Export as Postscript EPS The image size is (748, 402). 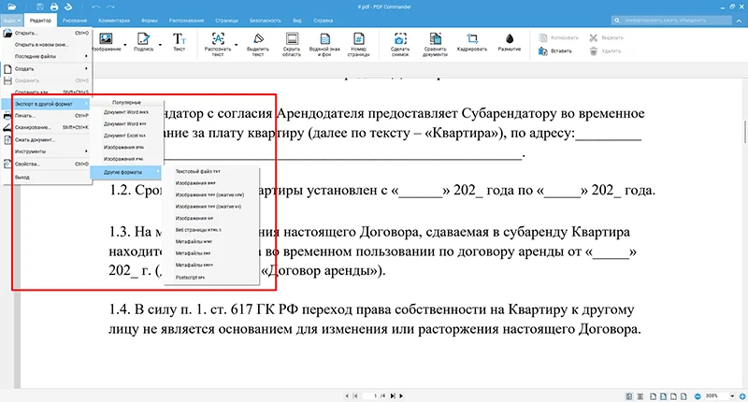click(x=211, y=278)
